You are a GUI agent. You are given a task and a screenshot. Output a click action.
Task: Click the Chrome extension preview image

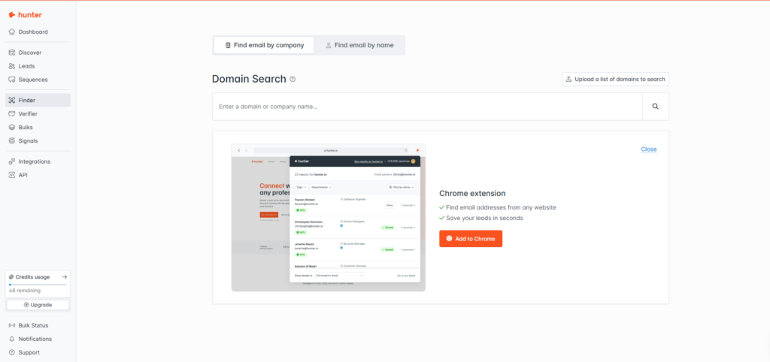329,218
